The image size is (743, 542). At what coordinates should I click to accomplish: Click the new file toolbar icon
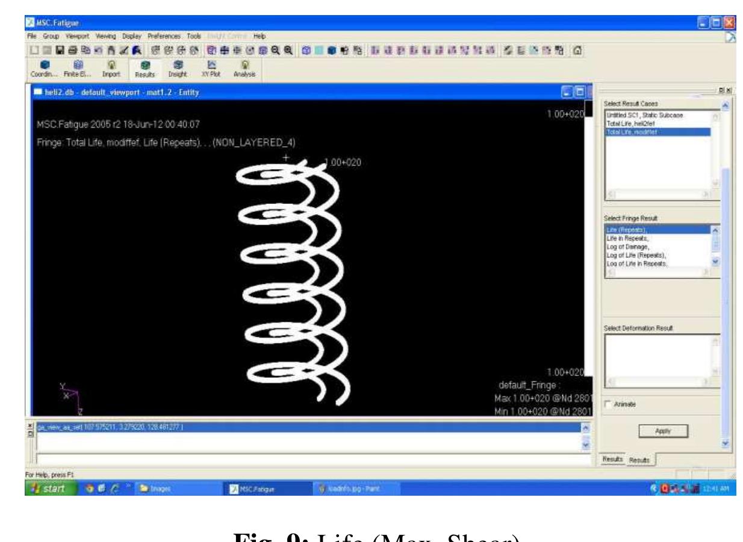tap(34, 51)
